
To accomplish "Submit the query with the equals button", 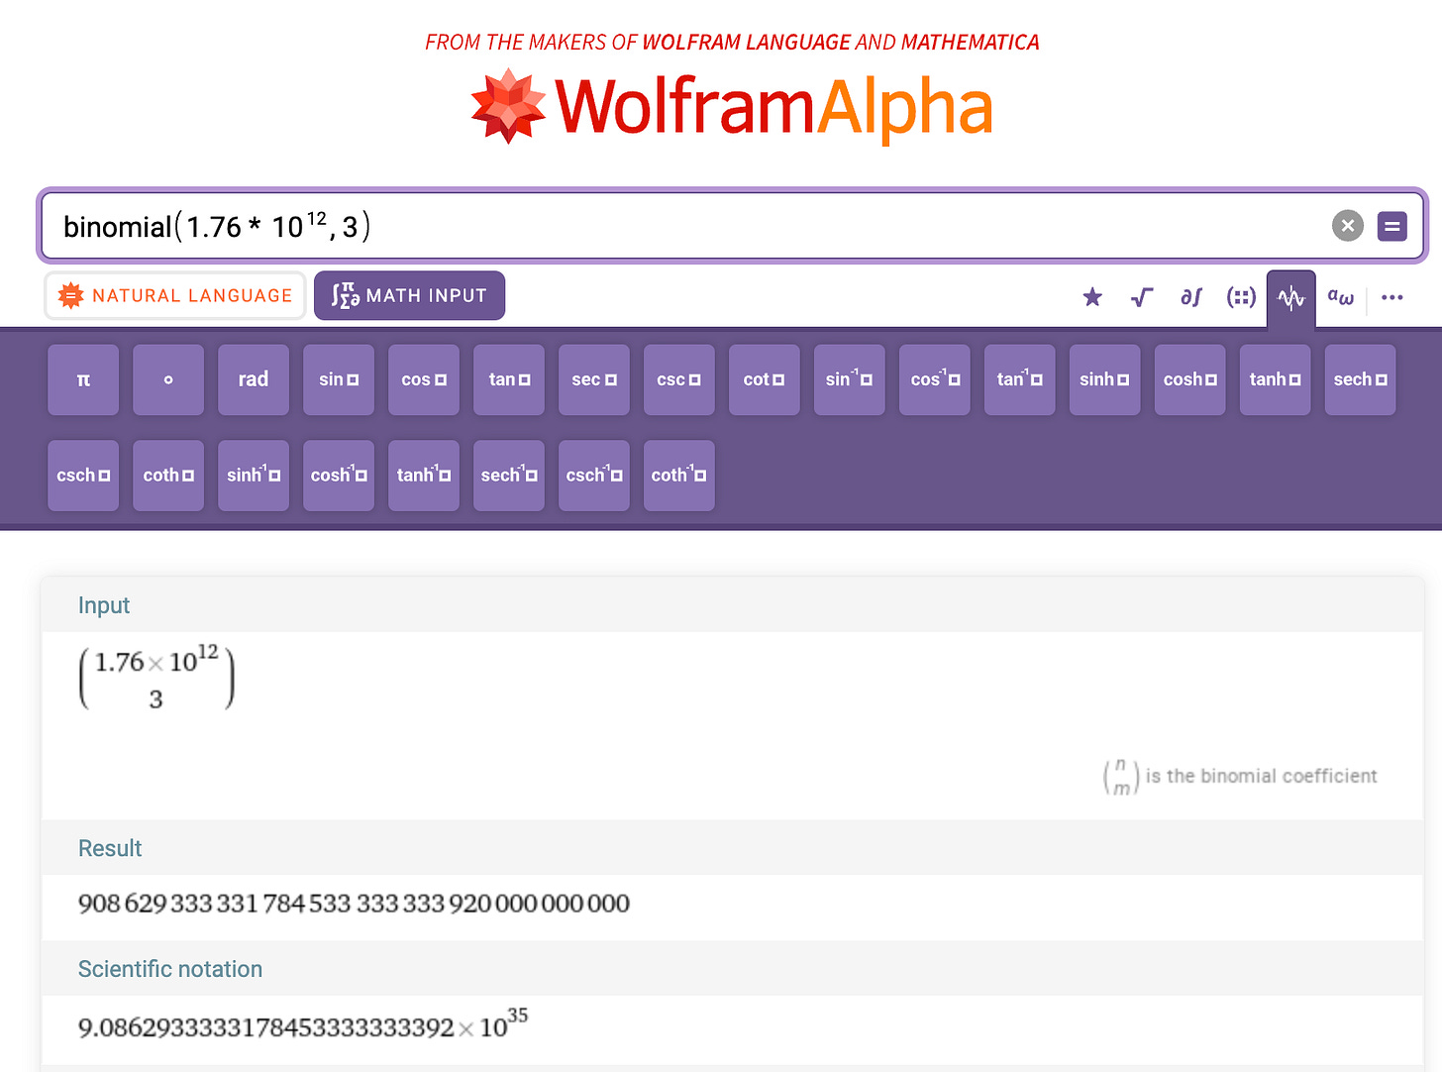I will (1391, 226).
